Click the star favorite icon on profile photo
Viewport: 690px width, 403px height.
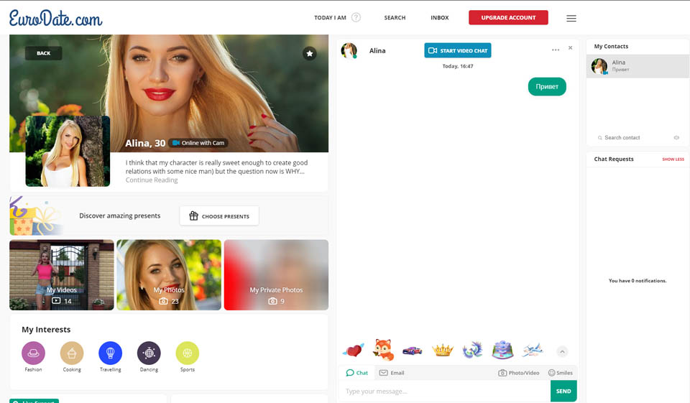pos(309,54)
